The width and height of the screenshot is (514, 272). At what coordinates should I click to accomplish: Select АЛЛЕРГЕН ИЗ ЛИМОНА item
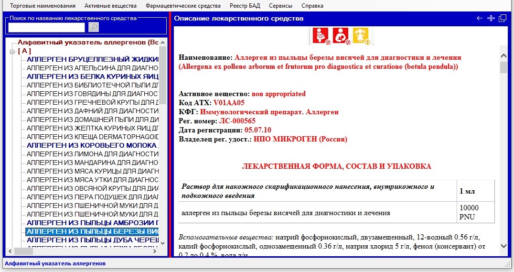tap(93, 154)
